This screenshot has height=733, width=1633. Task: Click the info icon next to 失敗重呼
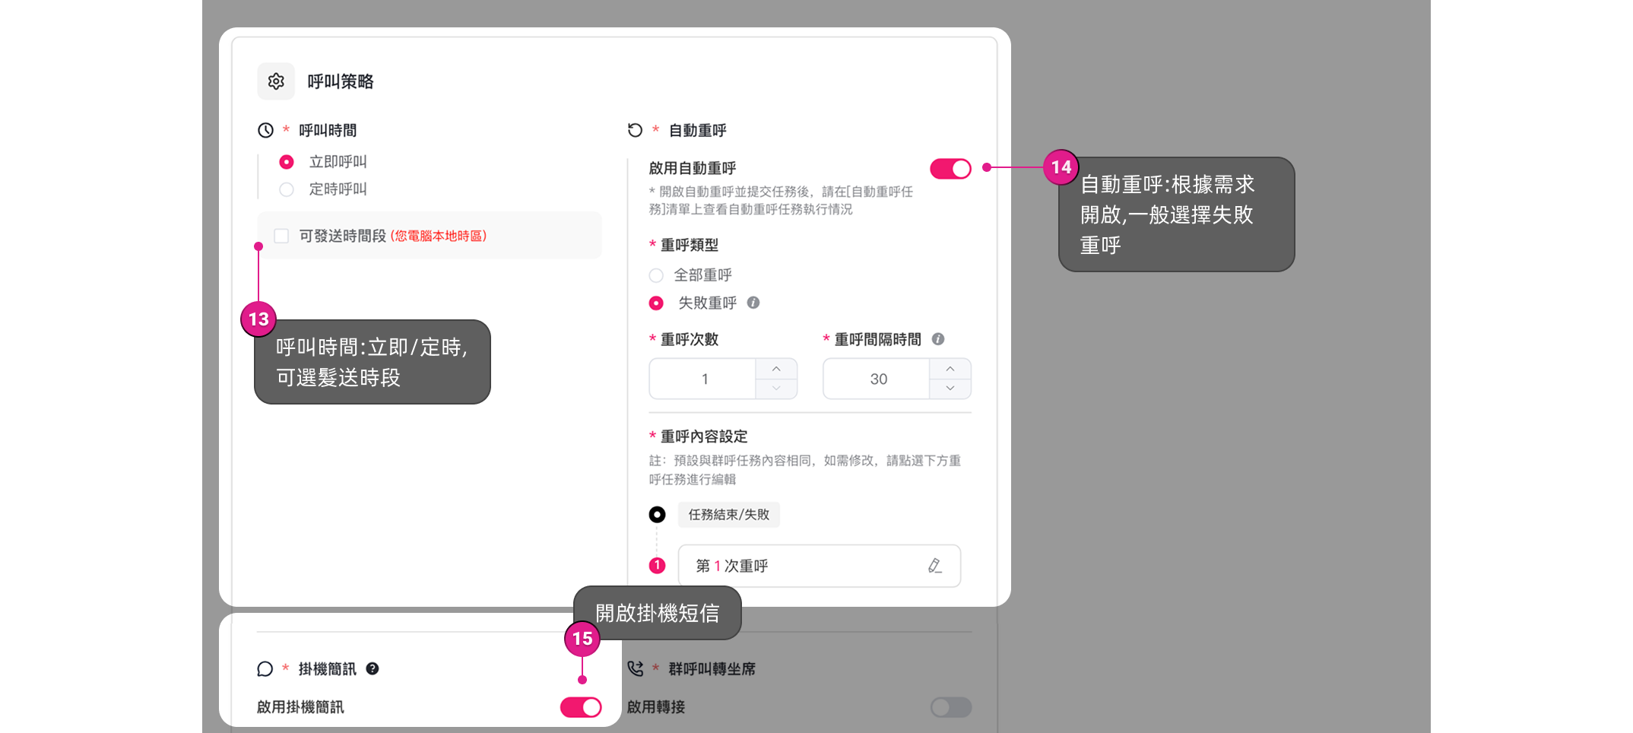click(753, 303)
